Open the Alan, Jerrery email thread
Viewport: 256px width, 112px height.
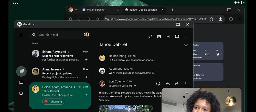pyautogui.click(x=60, y=73)
